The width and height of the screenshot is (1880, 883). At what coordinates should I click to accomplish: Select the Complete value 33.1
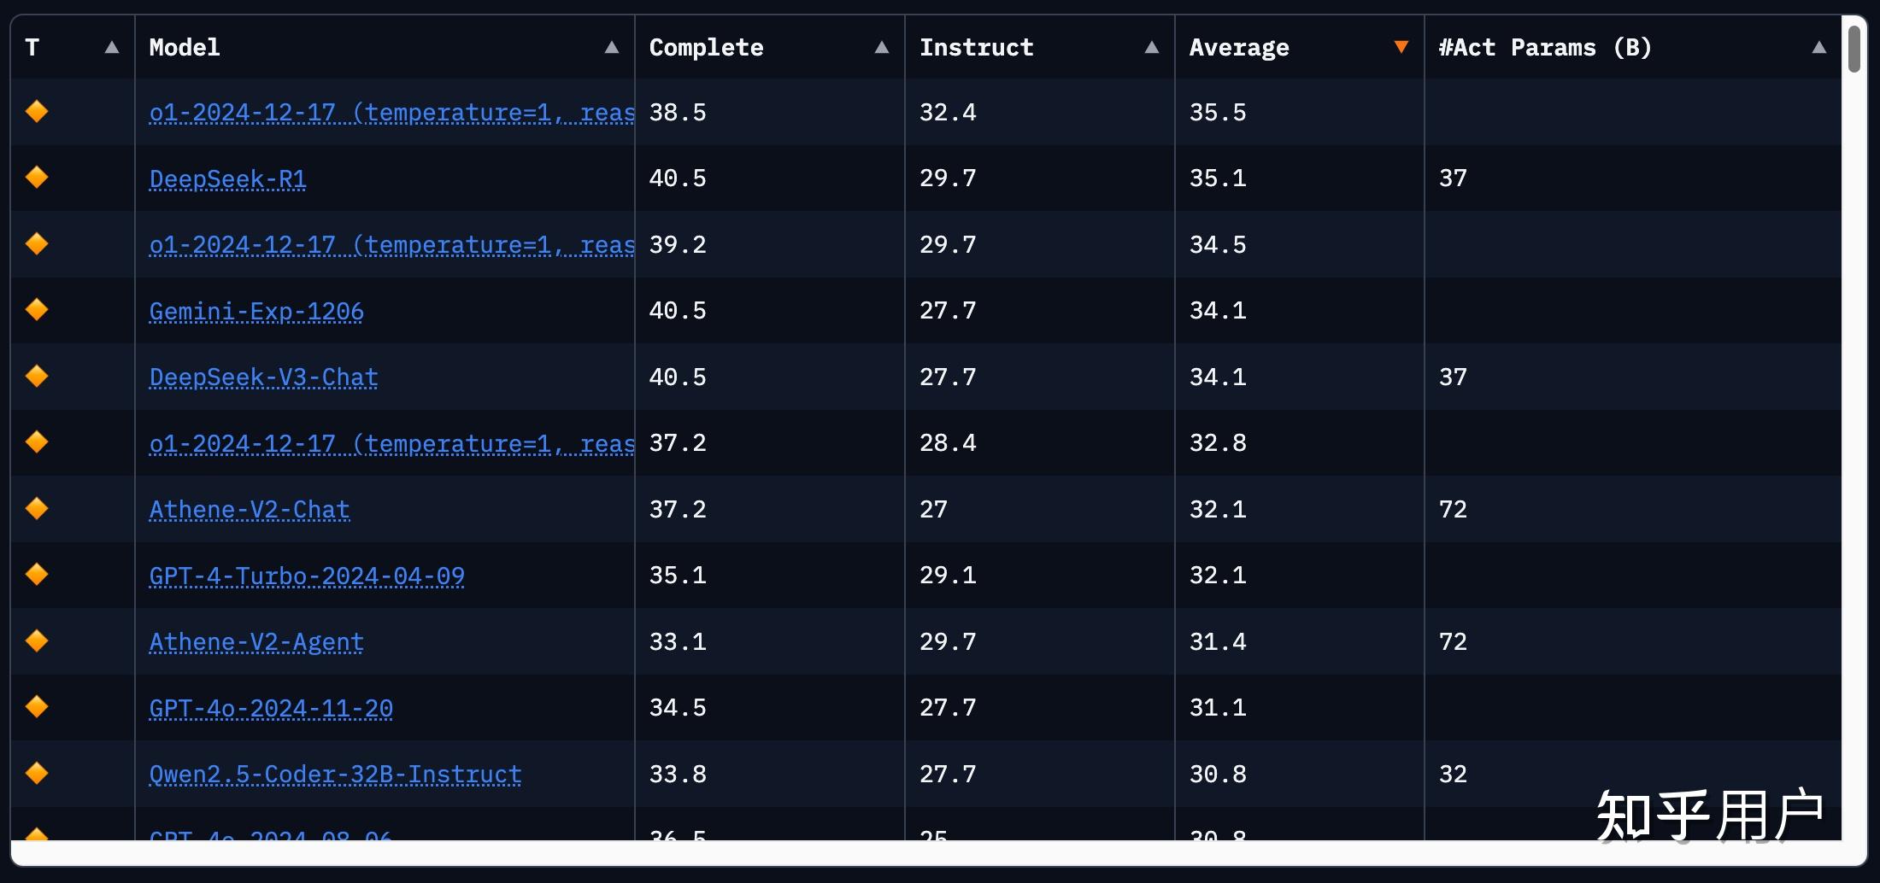678,642
